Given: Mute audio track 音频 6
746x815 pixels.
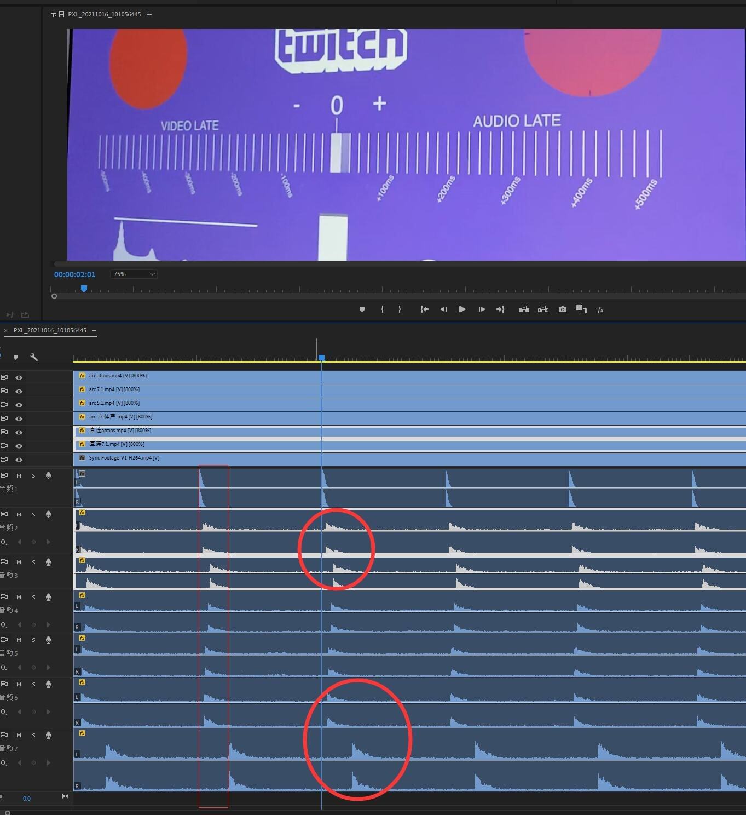Looking at the screenshot, I should pyautogui.click(x=19, y=684).
